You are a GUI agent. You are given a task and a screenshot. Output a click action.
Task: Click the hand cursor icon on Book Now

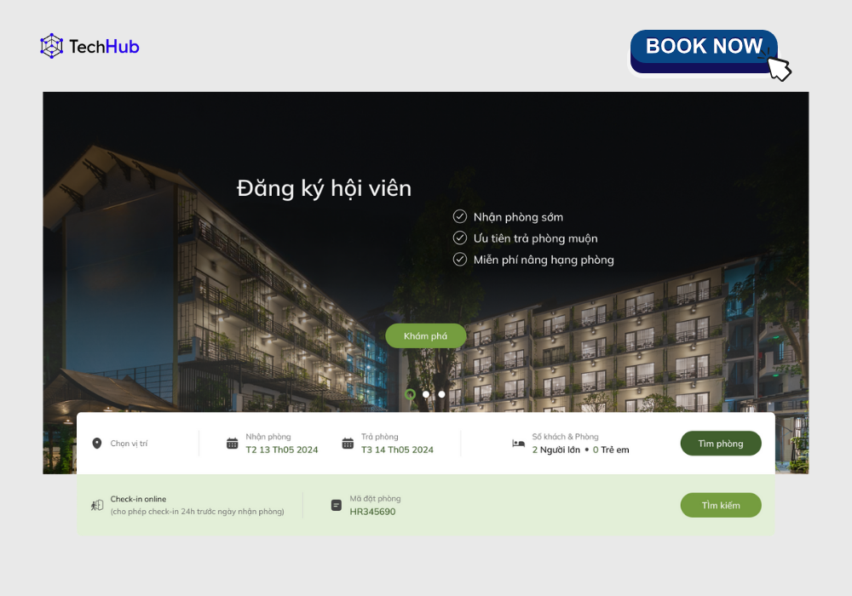pos(779,66)
